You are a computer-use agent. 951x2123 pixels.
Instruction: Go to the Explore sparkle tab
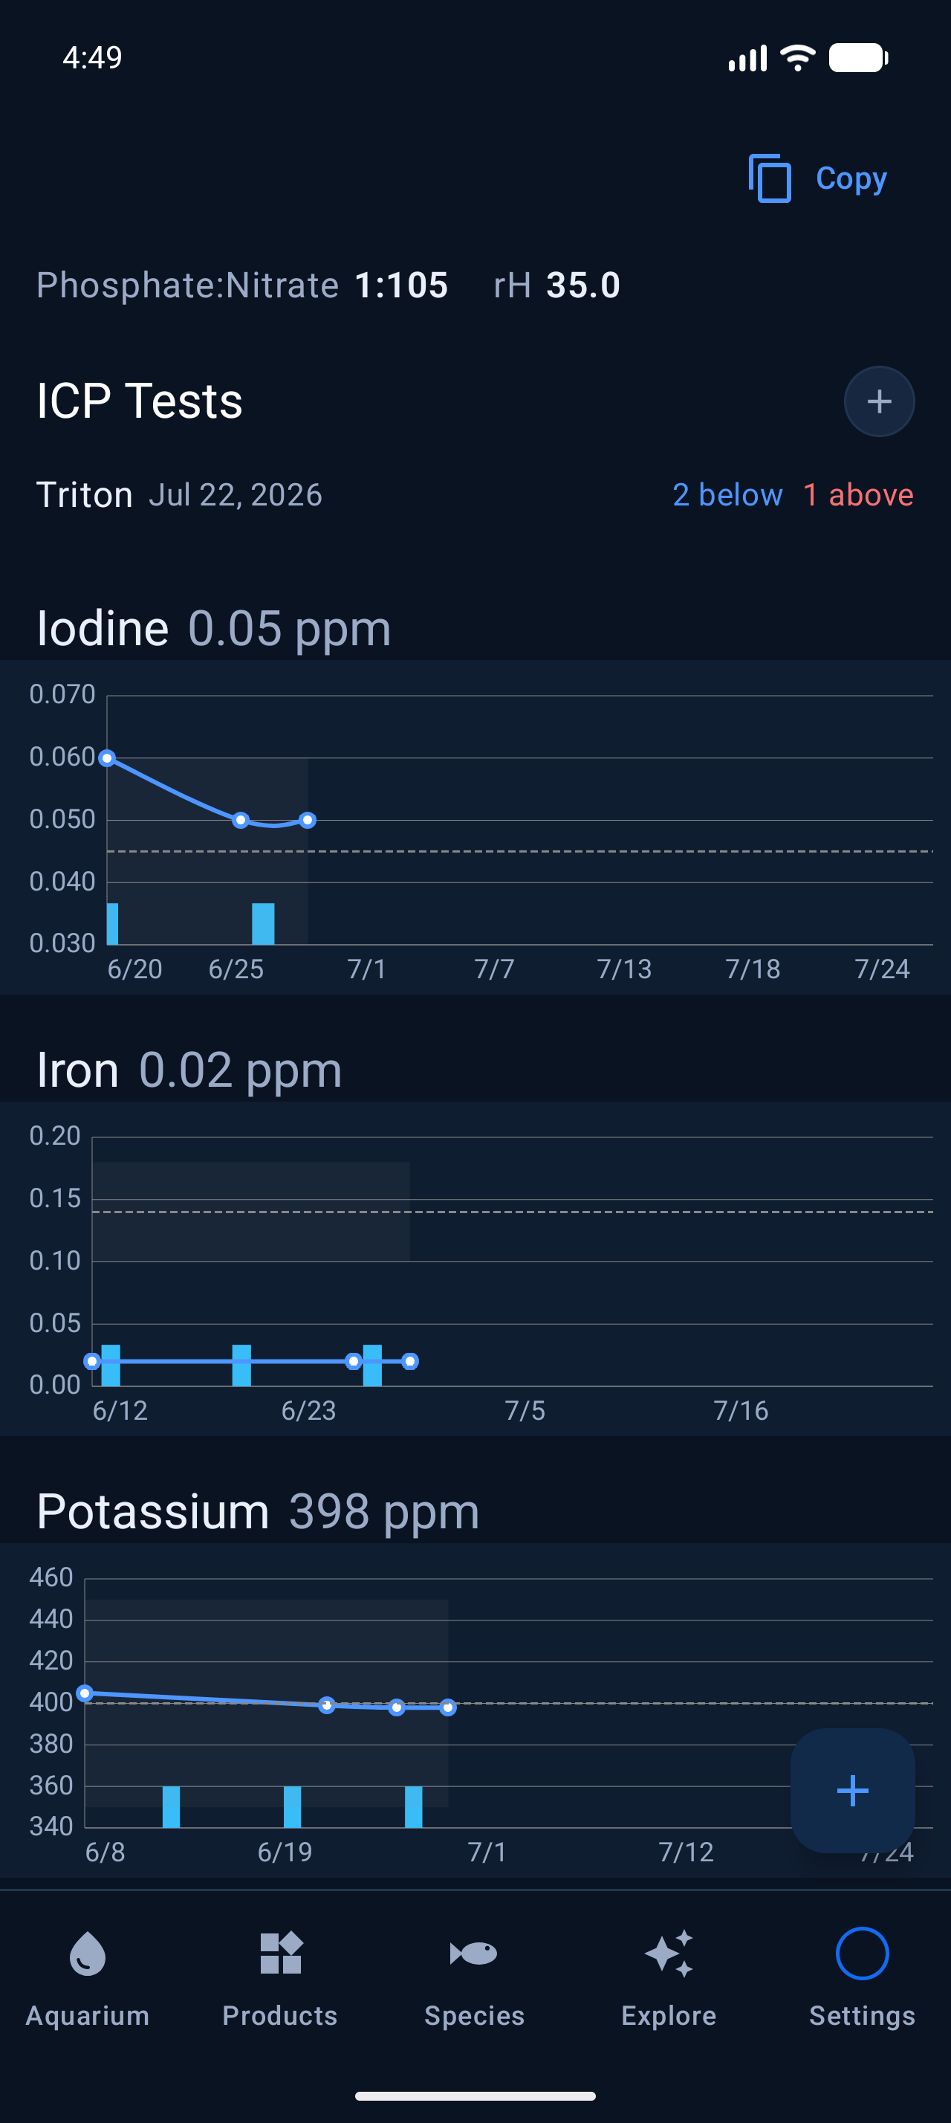click(669, 1978)
